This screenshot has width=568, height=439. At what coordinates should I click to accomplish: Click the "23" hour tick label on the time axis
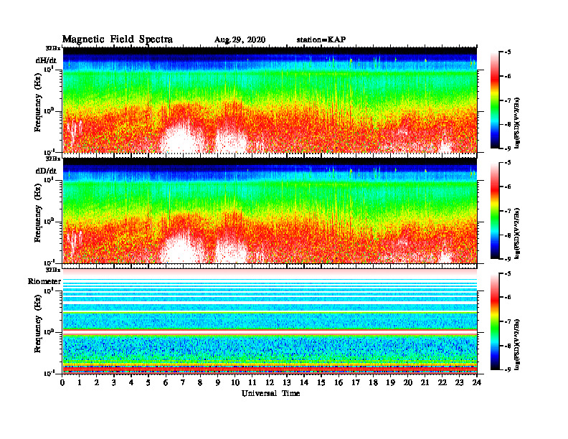(x=459, y=382)
